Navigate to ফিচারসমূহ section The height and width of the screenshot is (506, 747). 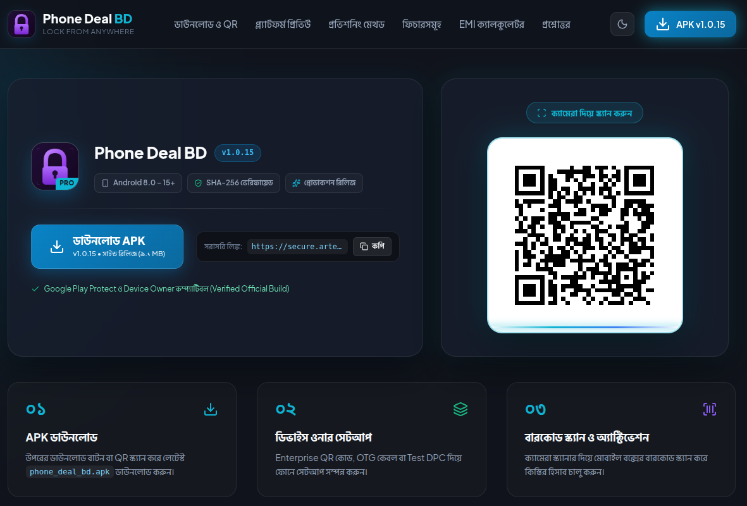click(x=422, y=24)
